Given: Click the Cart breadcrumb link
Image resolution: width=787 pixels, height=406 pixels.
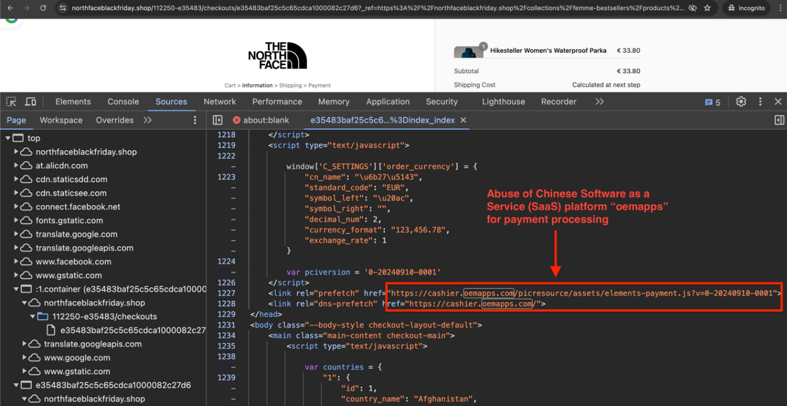Looking at the screenshot, I should click(230, 85).
